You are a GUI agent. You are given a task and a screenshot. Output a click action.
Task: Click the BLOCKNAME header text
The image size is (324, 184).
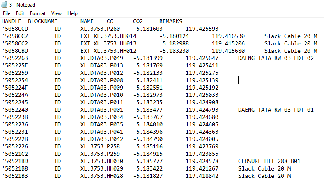pyautogui.click(x=43, y=21)
